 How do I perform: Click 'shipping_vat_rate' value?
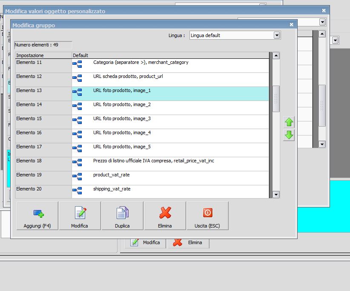point(112,189)
